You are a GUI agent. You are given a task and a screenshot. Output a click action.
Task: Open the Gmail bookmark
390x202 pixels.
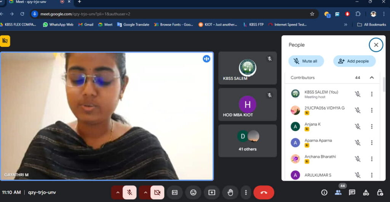click(86, 25)
